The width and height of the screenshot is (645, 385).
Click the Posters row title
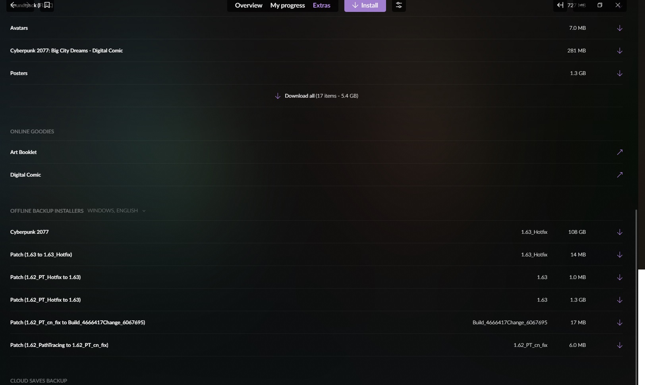(x=19, y=73)
